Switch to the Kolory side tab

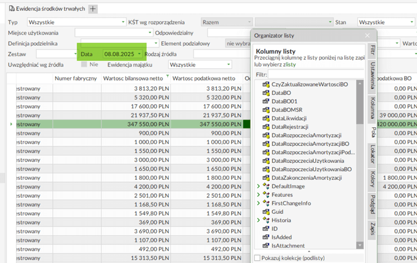click(373, 180)
